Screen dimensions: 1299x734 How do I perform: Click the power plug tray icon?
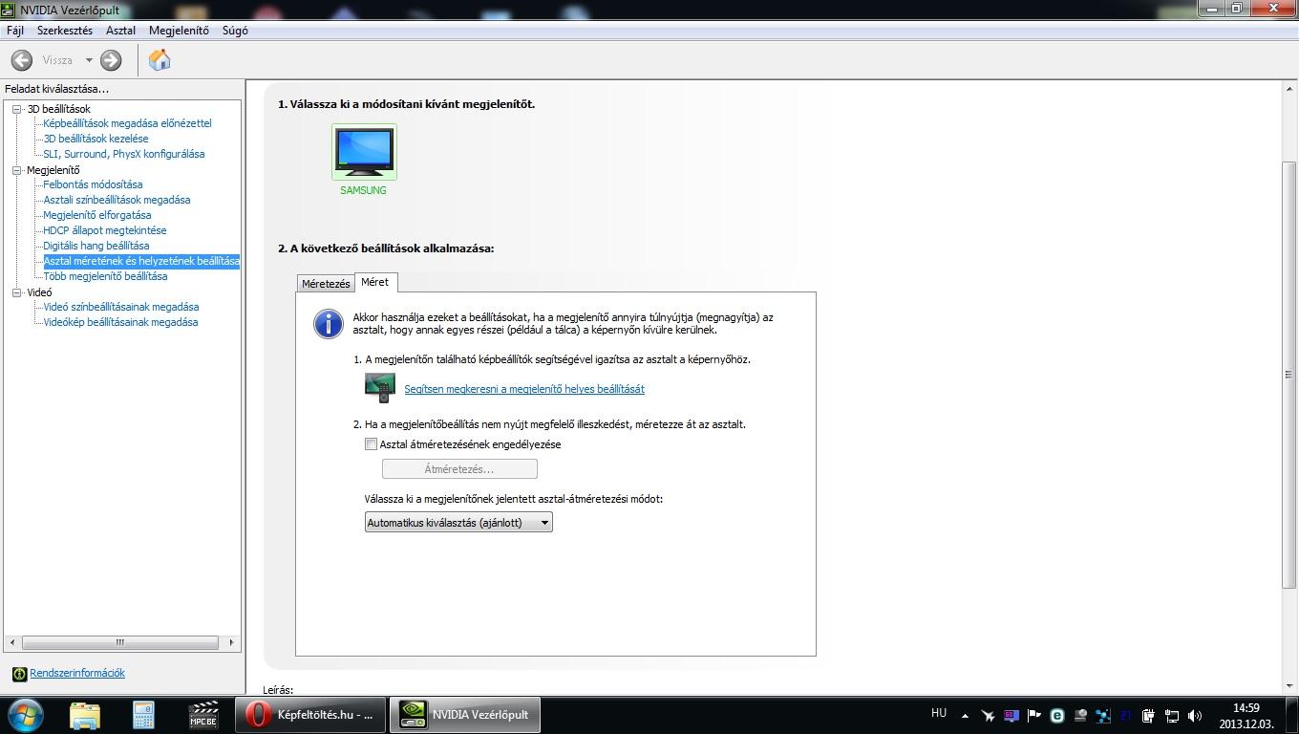(1148, 715)
